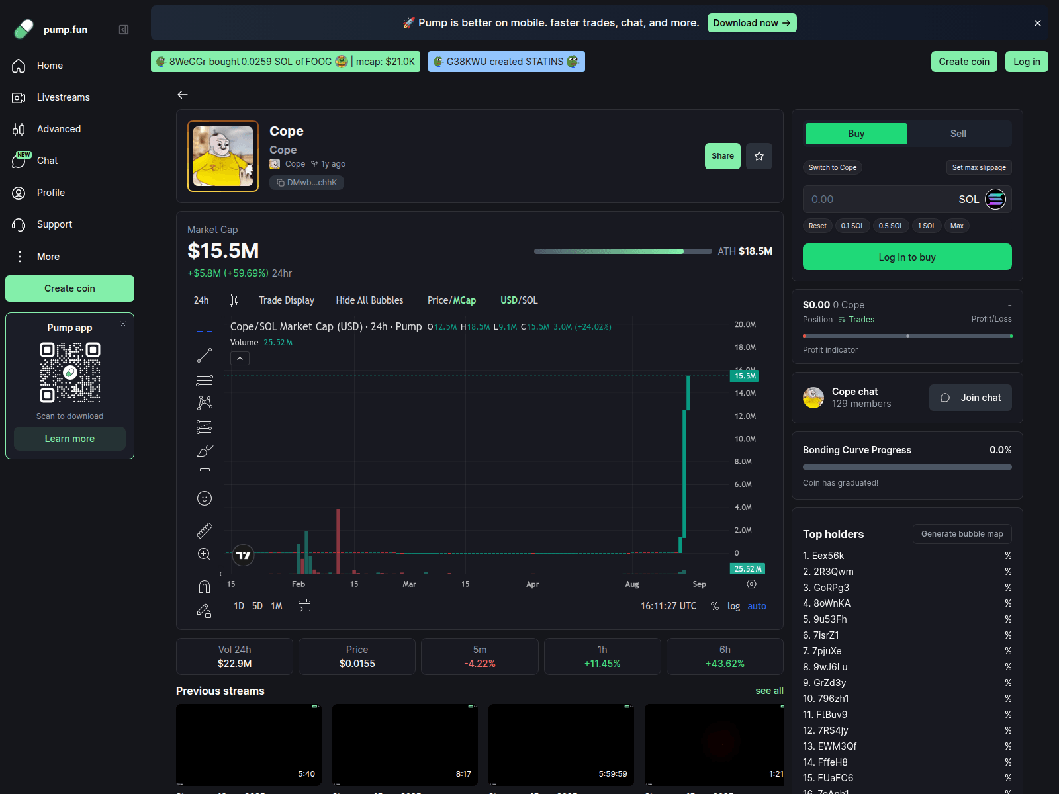Select the 5D time range
The height and width of the screenshot is (794, 1059).
(257, 606)
